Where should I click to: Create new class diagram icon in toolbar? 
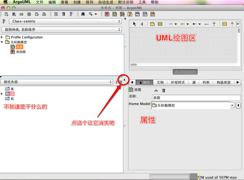pyautogui.click(x=115, y=14)
